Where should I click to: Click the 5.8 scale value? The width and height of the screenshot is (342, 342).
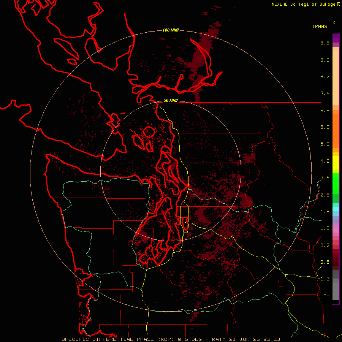[325, 127]
